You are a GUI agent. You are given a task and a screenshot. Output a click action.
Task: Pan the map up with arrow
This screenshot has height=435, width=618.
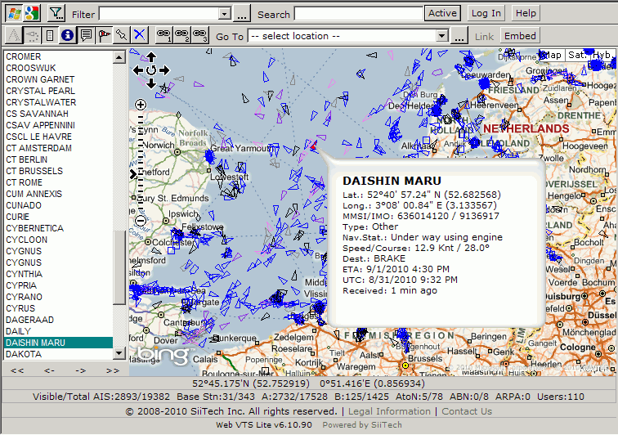[151, 56]
